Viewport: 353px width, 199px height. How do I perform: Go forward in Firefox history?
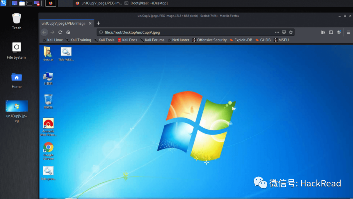(52, 32)
